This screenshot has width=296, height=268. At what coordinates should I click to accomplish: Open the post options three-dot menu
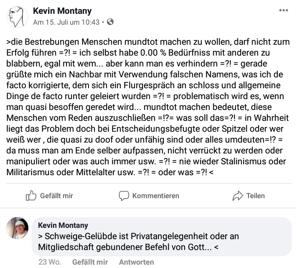click(283, 10)
